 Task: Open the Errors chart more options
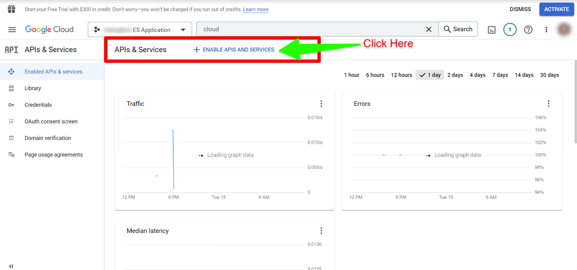(548, 104)
